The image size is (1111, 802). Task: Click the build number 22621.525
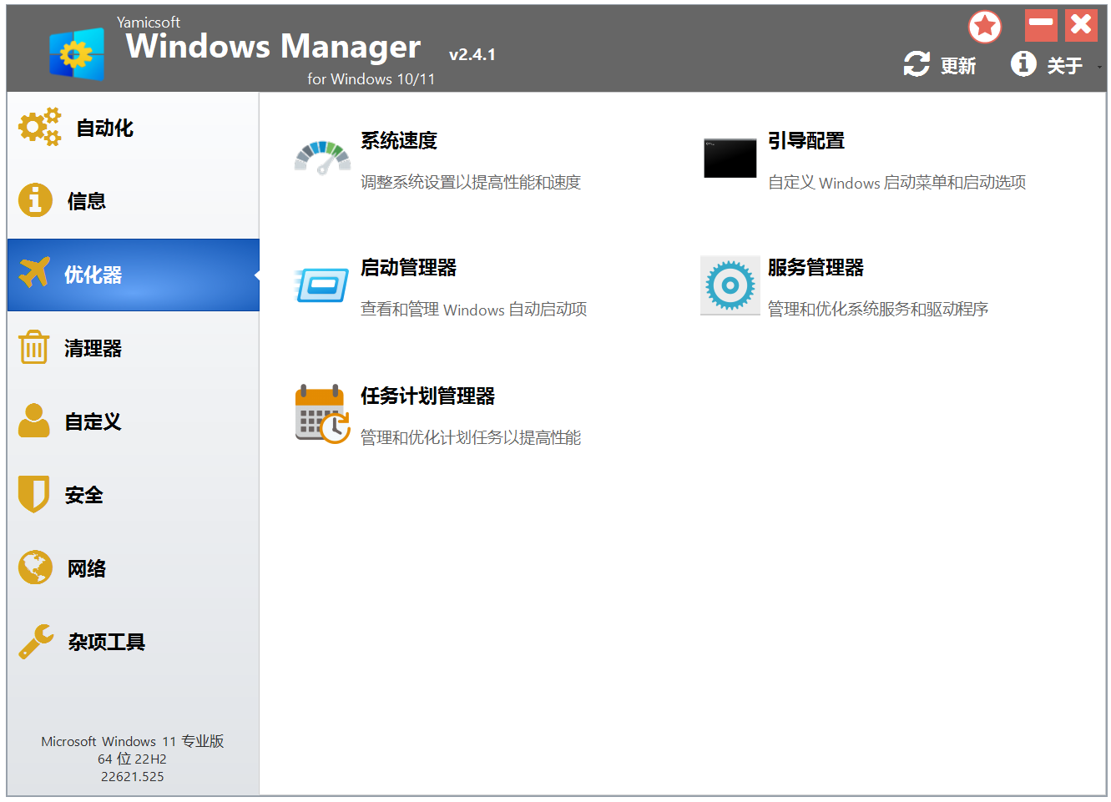point(133,776)
